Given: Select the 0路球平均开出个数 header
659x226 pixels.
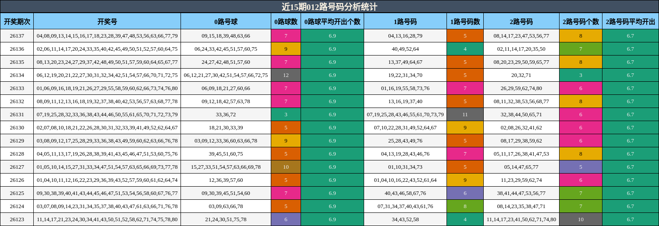Looking at the screenshot, I should [333, 21].
